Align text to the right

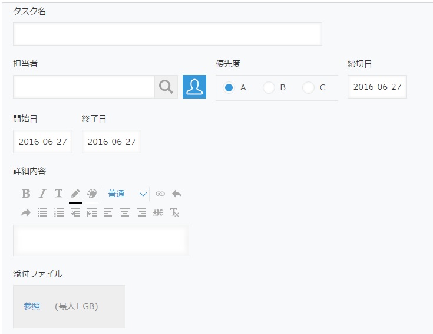tap(141, 213)
